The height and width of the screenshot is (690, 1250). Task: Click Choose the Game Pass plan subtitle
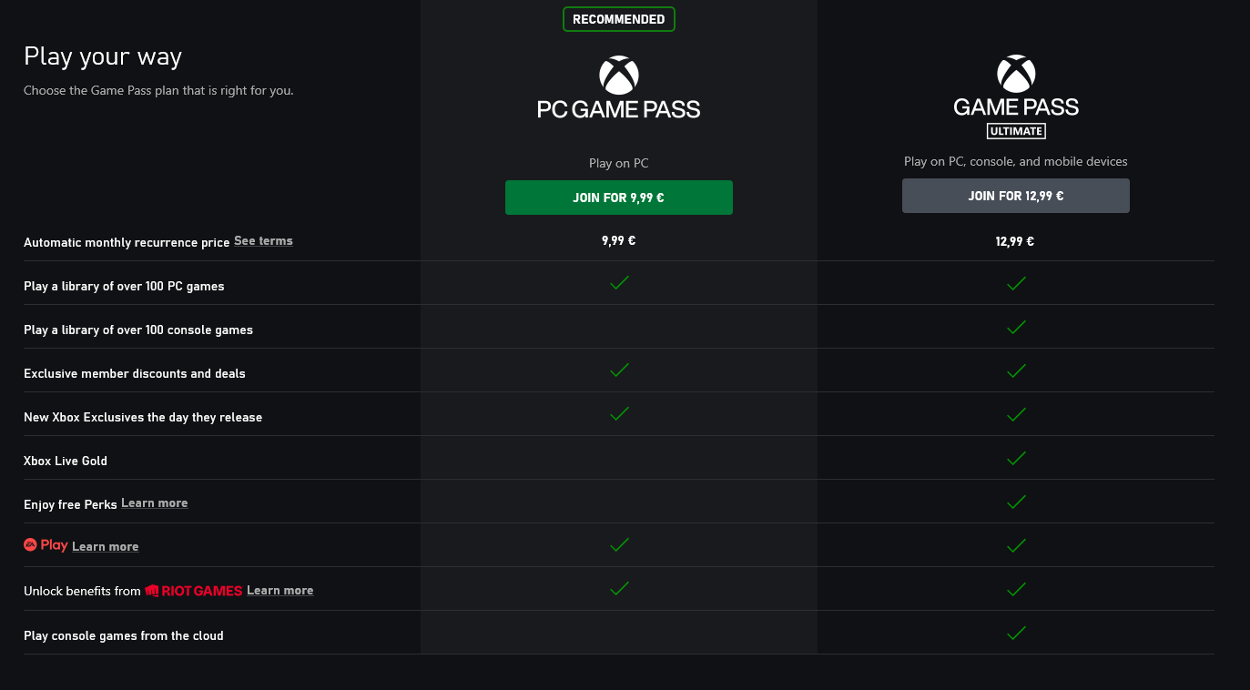158,91
